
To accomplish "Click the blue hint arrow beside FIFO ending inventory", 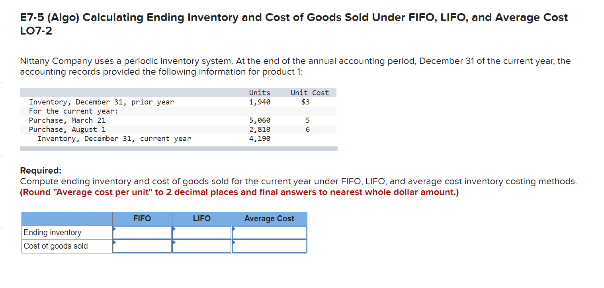I will 115,229.
